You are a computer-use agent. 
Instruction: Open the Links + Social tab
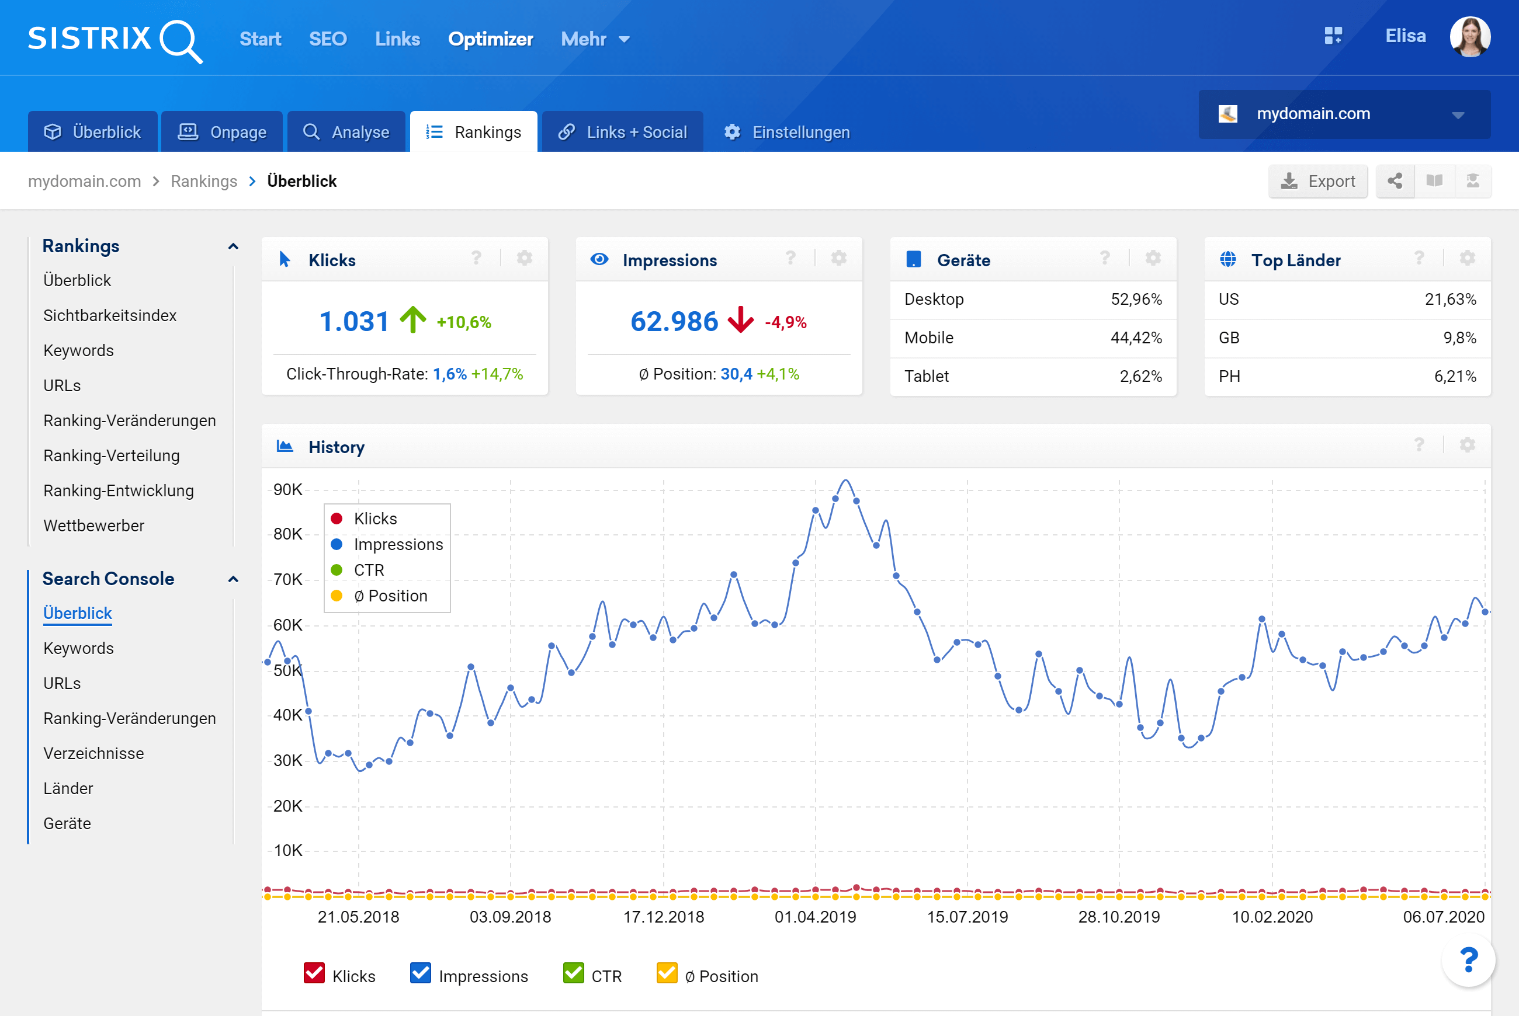pos(622,132)
